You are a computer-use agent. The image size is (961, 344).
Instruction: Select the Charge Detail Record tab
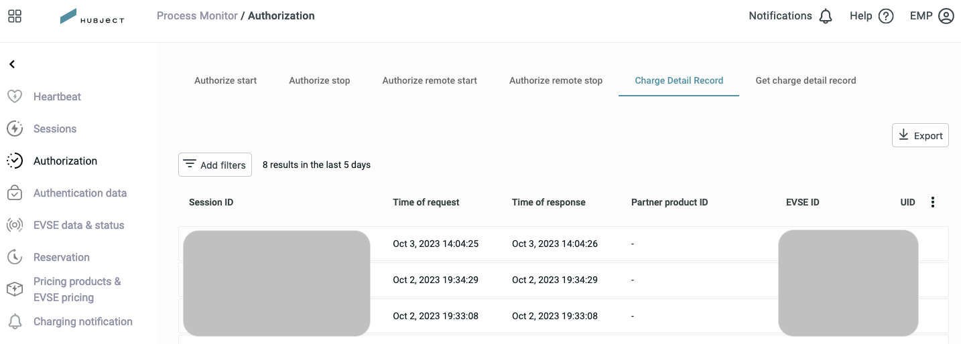[679, 80]
